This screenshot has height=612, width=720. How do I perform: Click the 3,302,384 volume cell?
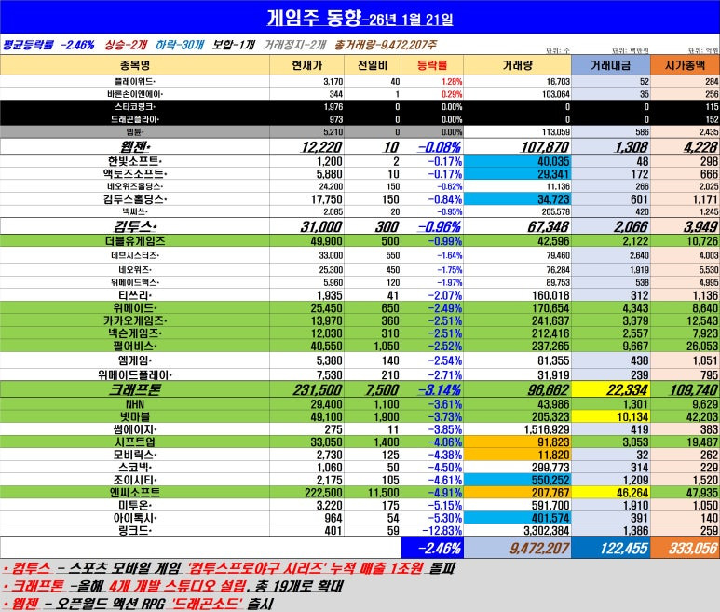coord(518,530)
